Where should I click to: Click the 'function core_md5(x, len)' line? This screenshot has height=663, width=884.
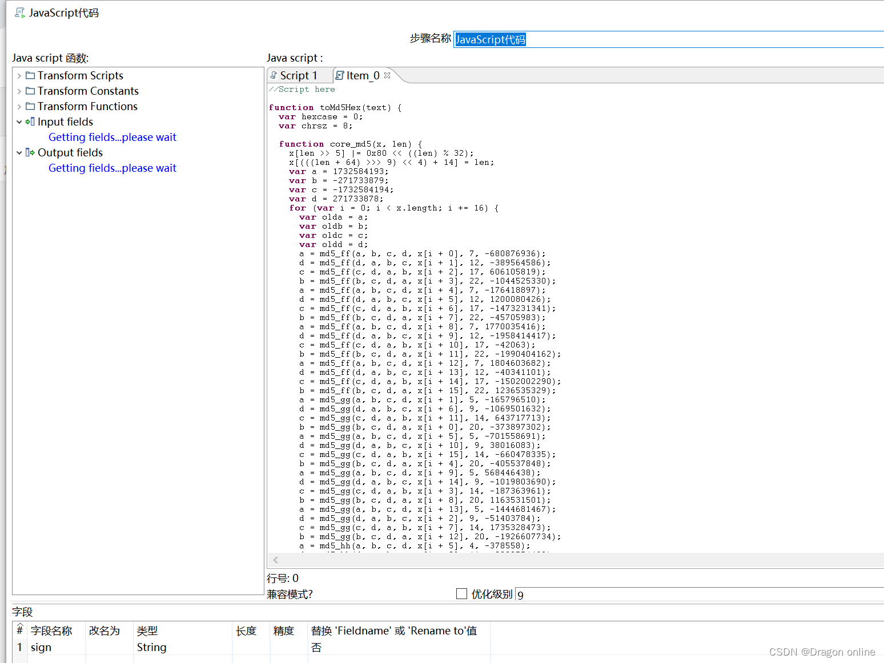[351, 144]
